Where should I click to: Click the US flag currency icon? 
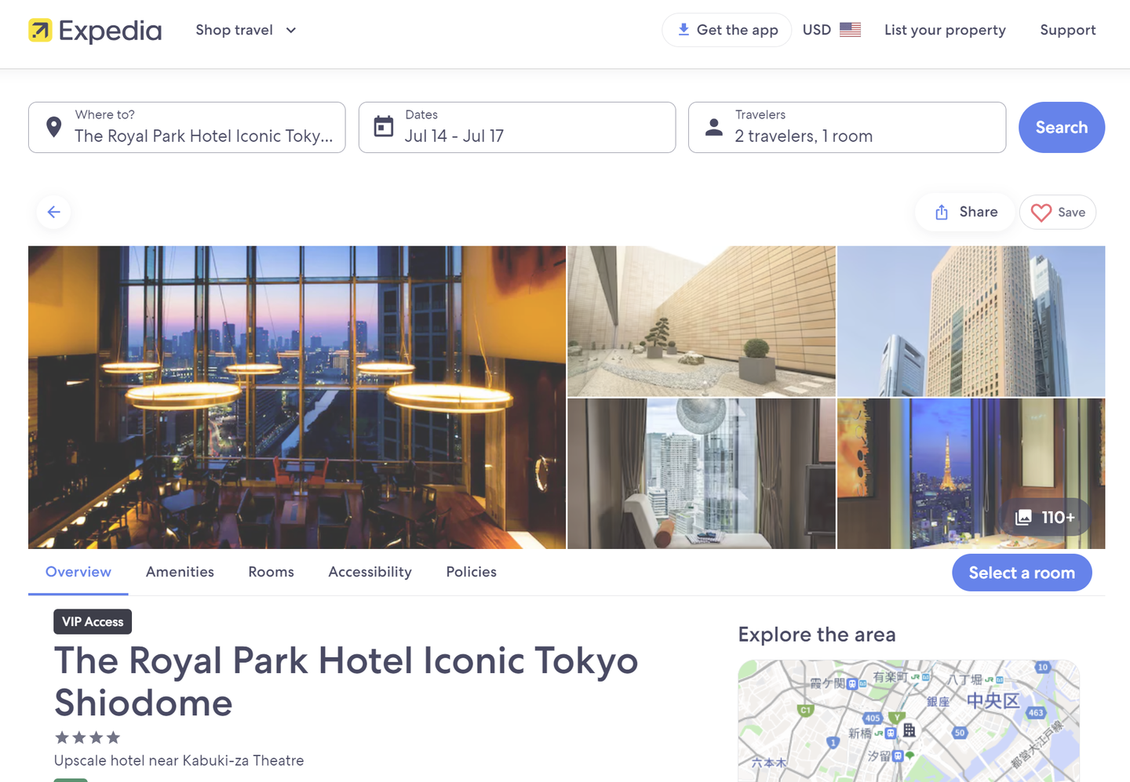tap(850, 30)
